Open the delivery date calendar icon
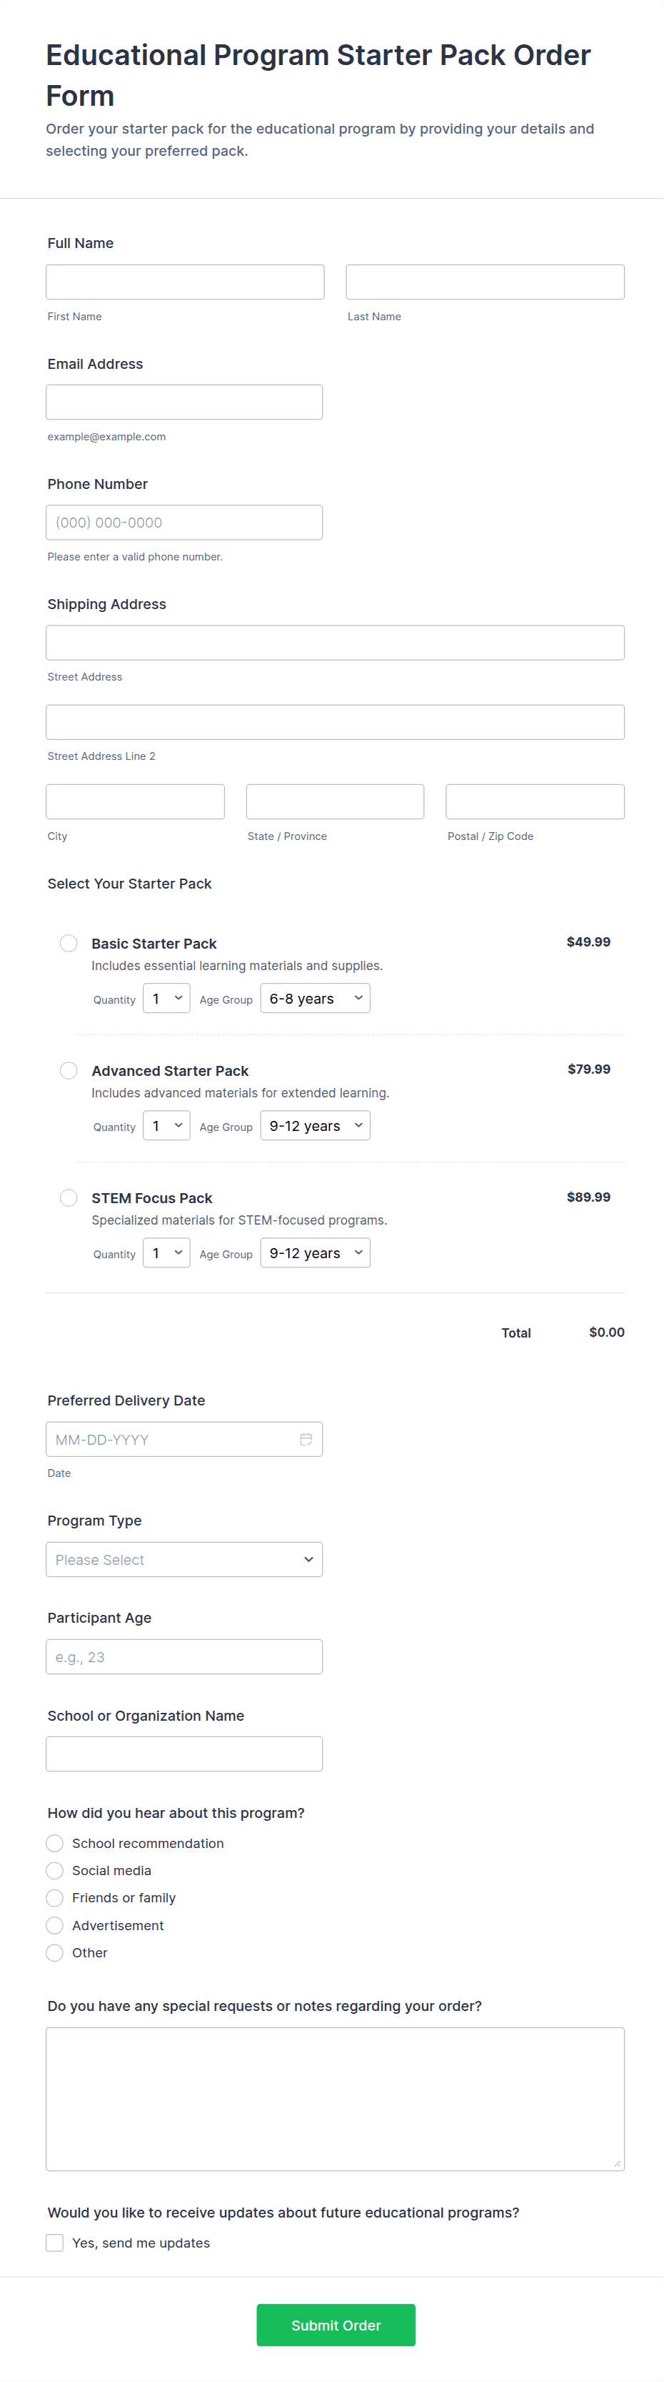The height and width of the screenshot is (2382, 664). pyautogui.click(x=306, y=1439)
